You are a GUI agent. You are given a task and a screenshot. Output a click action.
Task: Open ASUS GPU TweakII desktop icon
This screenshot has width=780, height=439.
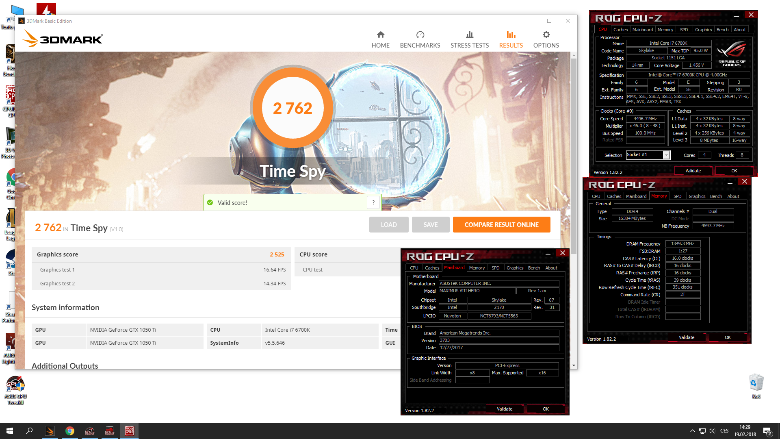(15, 390)
